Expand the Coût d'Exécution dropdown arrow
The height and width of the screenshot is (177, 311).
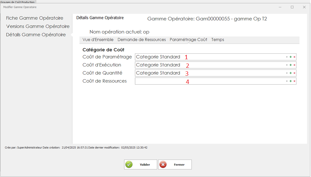(287, 65)
